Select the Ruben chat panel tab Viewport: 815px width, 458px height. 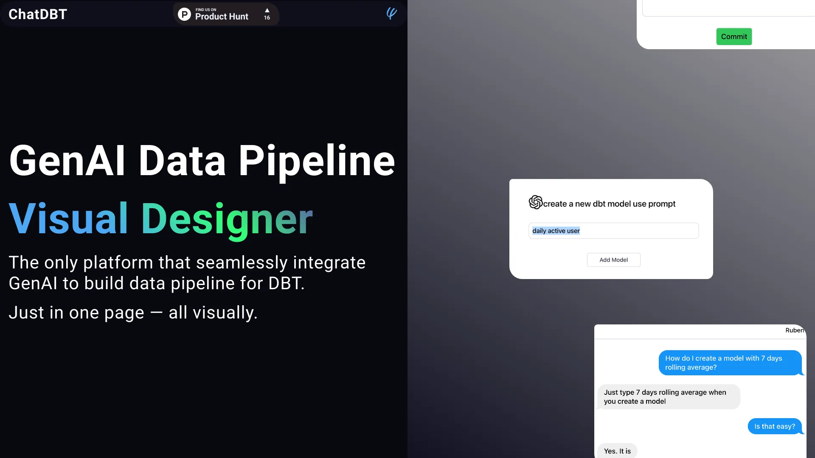[x=795, y=330]
